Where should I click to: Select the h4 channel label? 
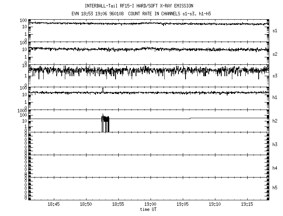(x=275, y=168)
